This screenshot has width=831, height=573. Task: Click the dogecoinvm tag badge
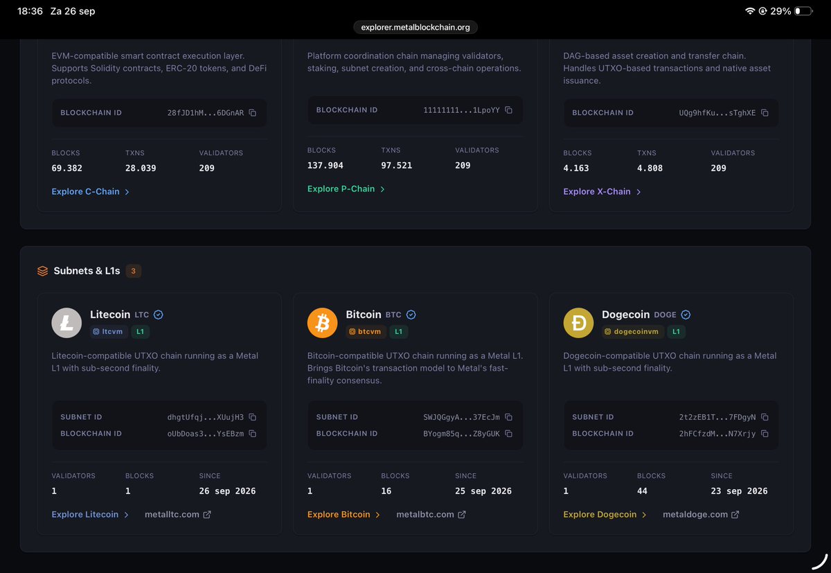(x=632, y=332)
